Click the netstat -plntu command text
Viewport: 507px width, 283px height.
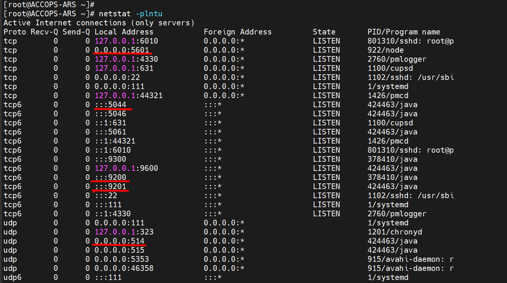point(130,14)
